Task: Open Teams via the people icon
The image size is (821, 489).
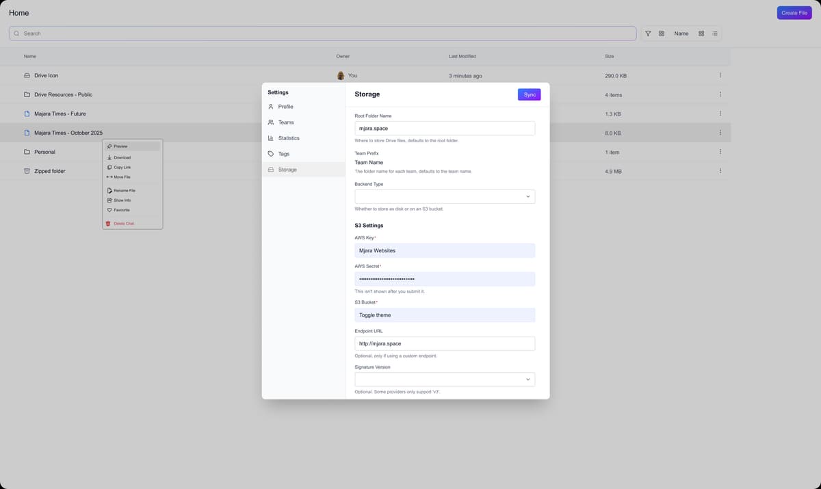Action: click(270, 122)
